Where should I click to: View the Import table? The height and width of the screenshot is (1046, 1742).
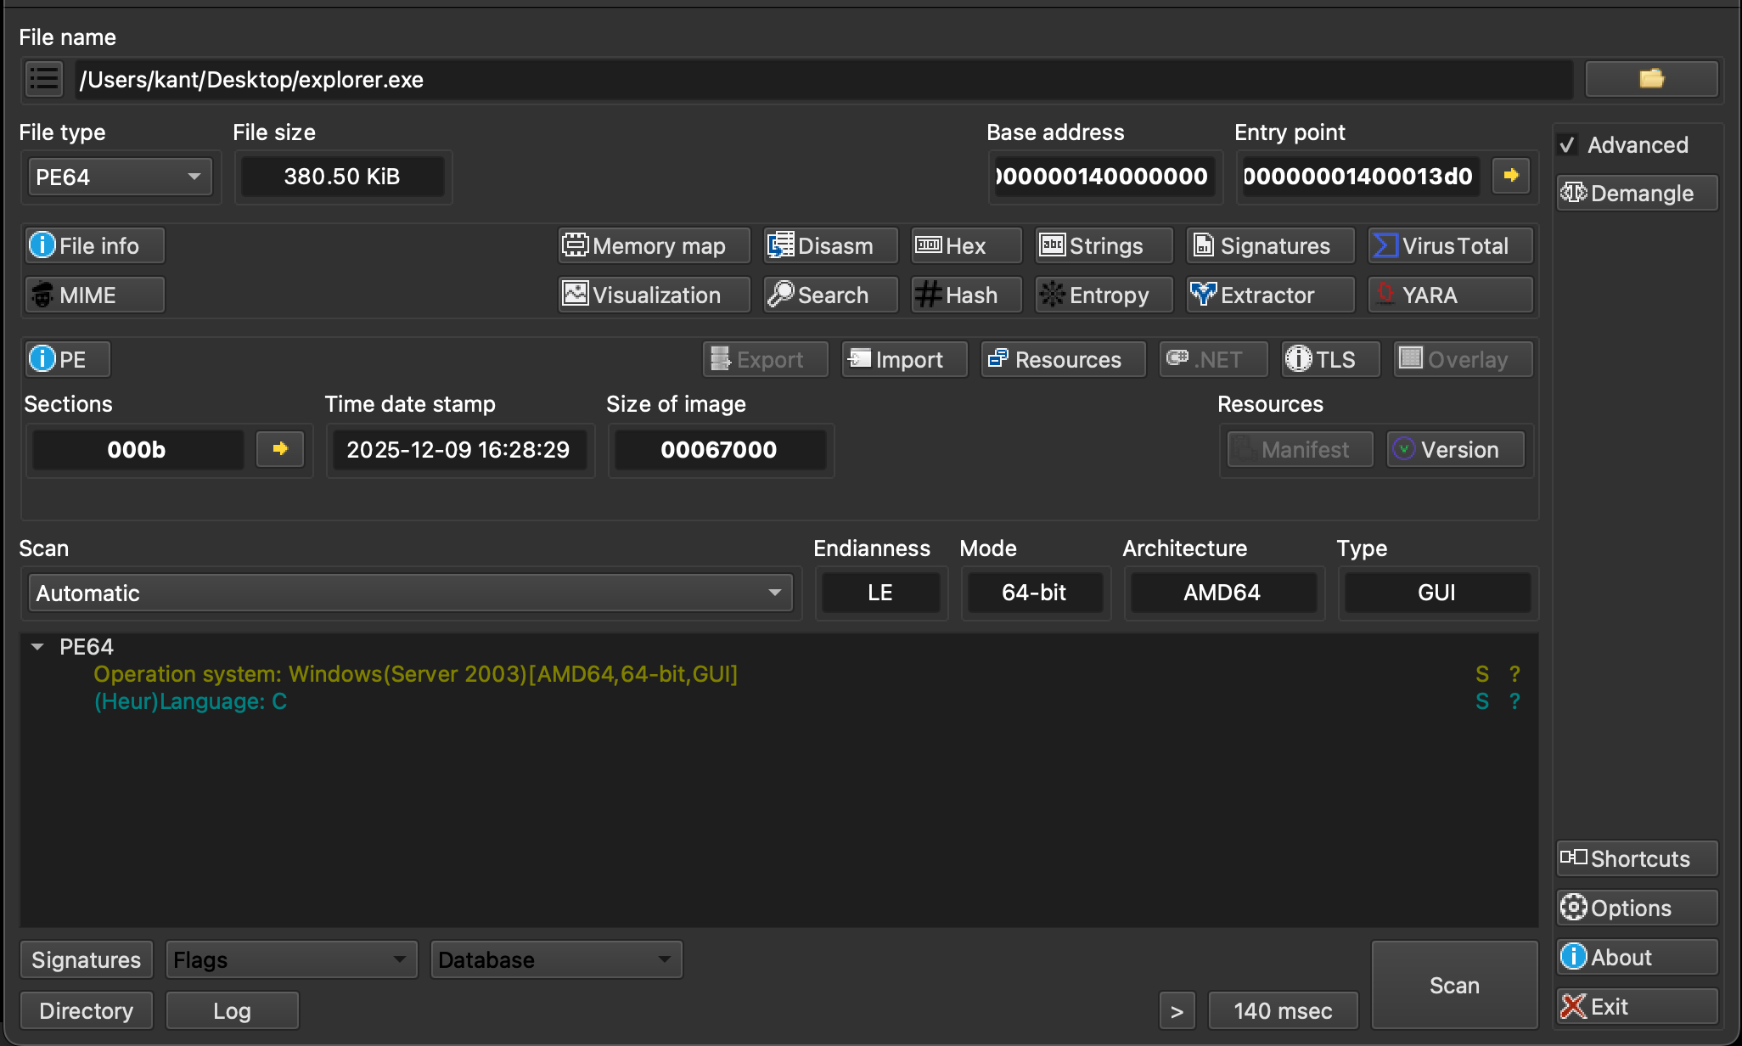click(904, 359)
